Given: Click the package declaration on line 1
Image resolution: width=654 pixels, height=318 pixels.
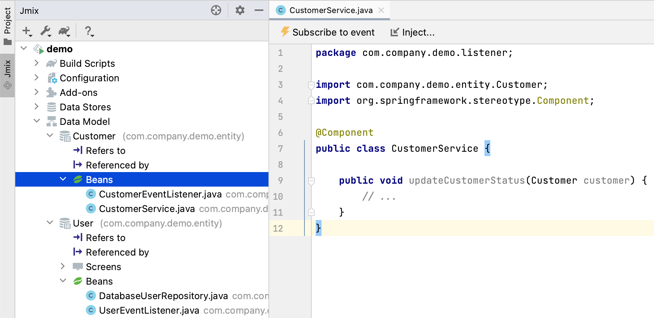Looking at the screenshot, I should point(414,53).
